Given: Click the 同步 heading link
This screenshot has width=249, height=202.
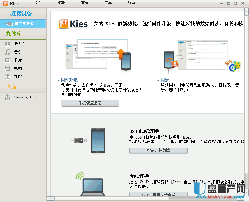Looking at the screenshot, I should pos(165,80).
